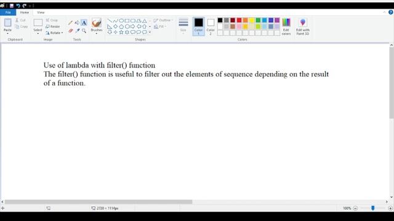This screenshot has height=221, width=394.
Task: Click the Undo arrow in title bar
Action: 18,6
